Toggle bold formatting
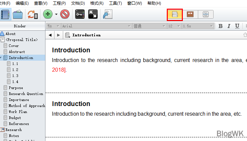Viewport: 247px width, 141px height. click(221, 26)
